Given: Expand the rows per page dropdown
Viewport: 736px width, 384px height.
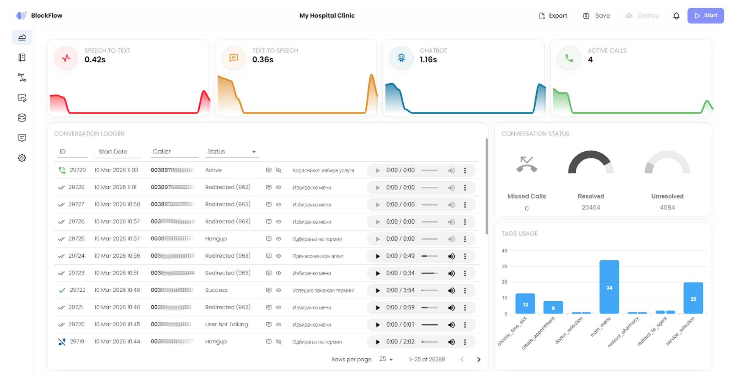Looking at the screenshot, I should coord(386,359).
